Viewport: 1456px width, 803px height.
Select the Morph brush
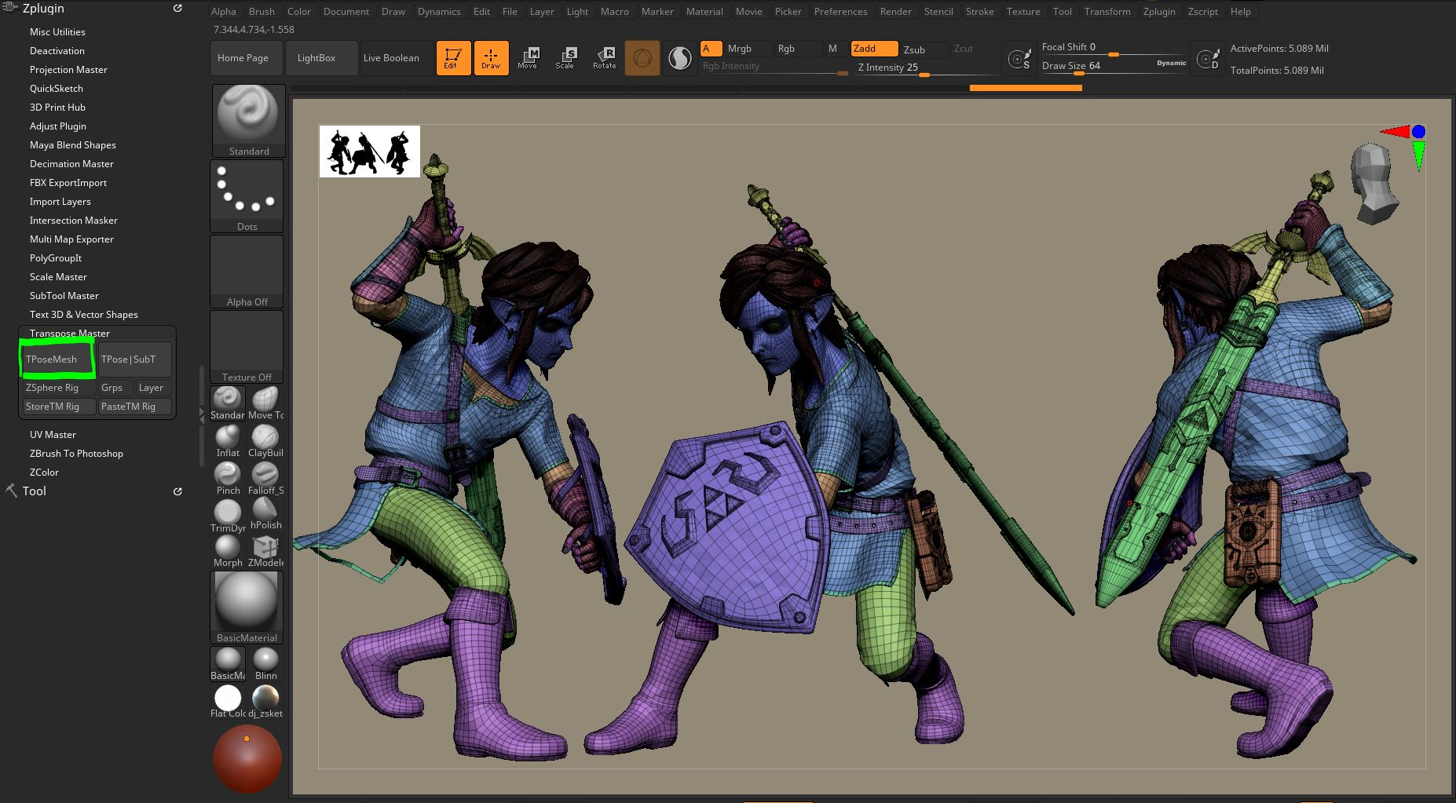[228, 551]
